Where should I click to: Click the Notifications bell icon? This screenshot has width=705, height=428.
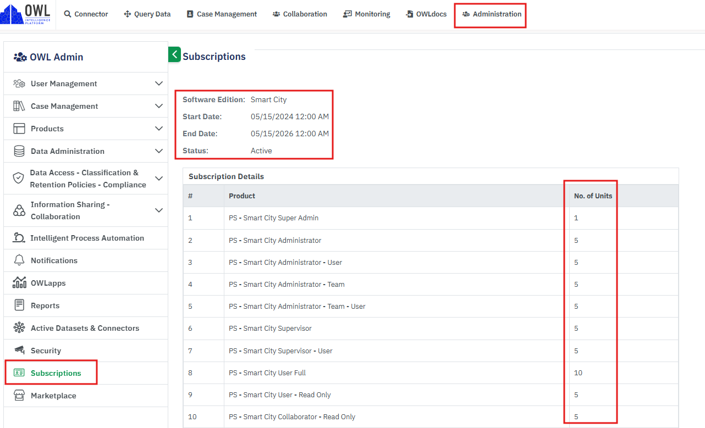coord(19,260)
